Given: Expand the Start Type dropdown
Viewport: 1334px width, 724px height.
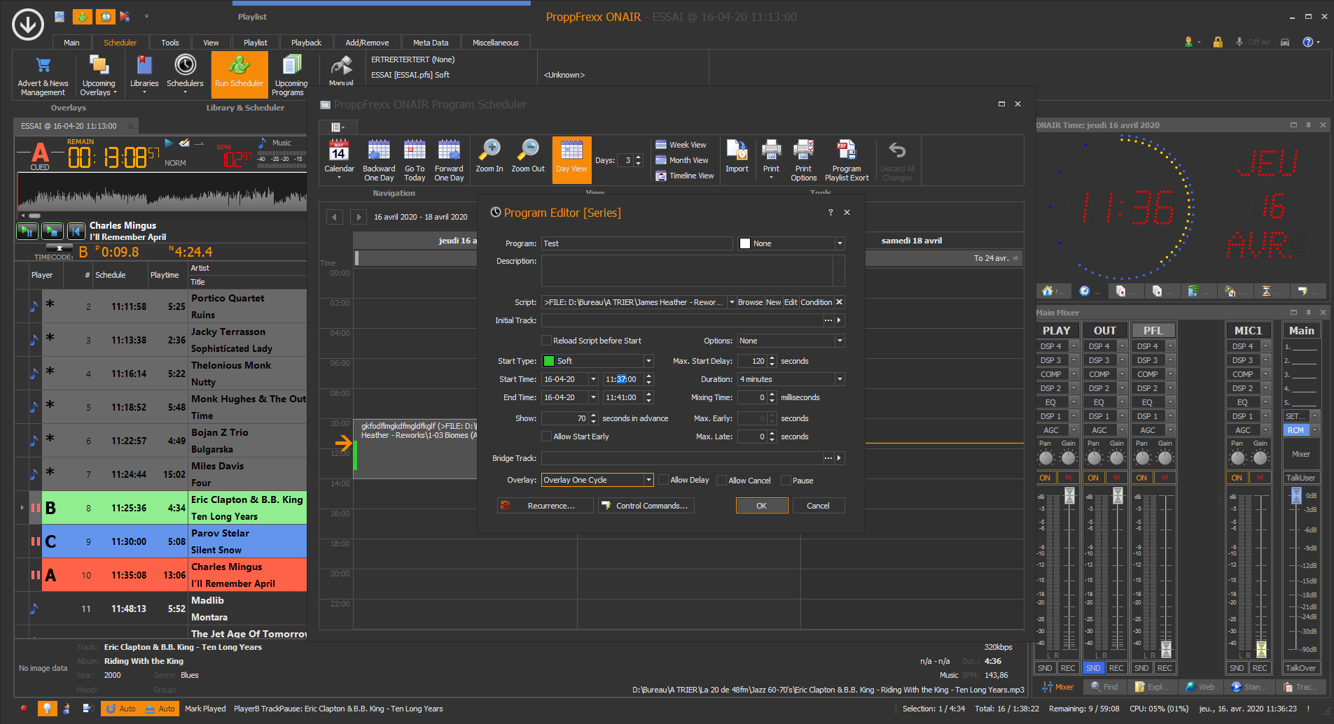Looking at the screenshot, I should [648, 361].
